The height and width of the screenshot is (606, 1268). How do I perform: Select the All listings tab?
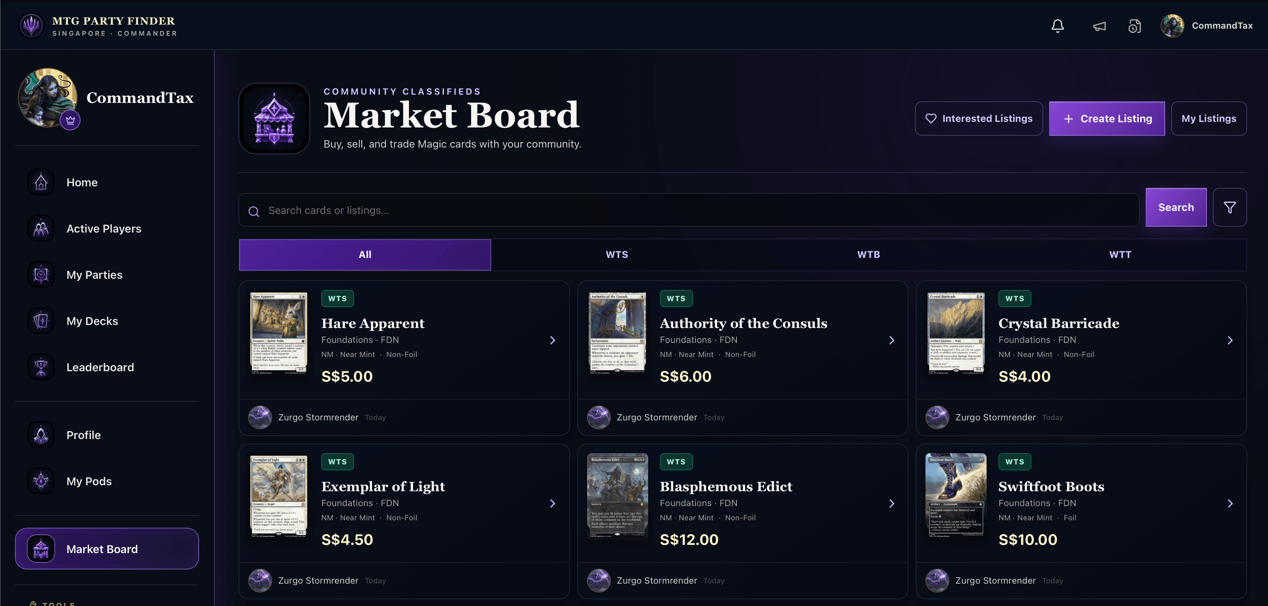click(x=365, y=255)
